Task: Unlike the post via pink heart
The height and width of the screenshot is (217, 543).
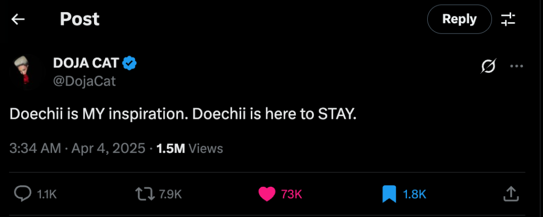Action: tap(267, 194)
